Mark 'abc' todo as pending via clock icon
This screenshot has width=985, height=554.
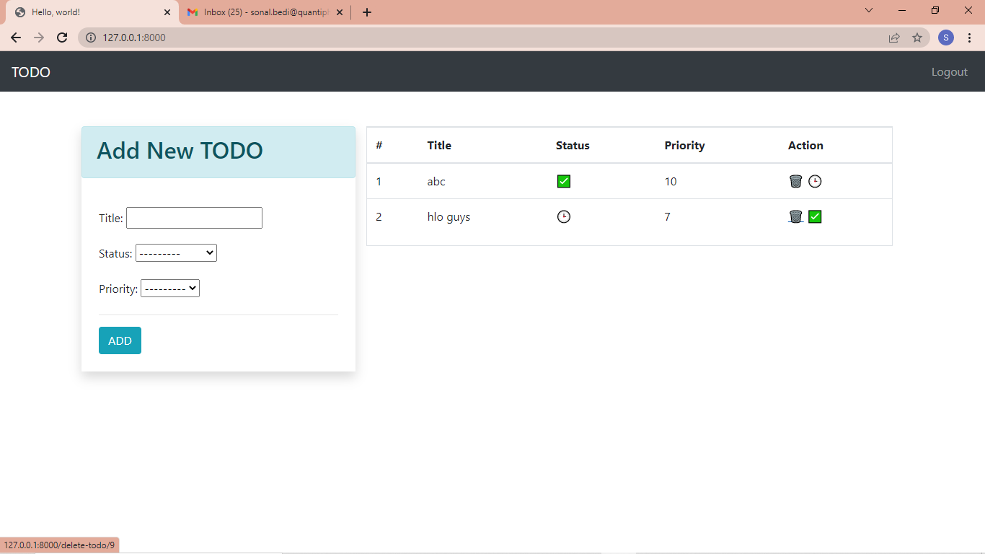coord(815,181)
